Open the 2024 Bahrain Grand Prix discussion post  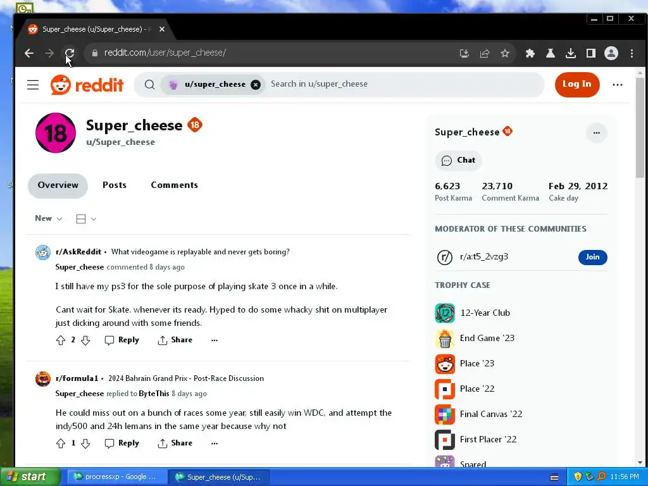click(x=186, y=378)
